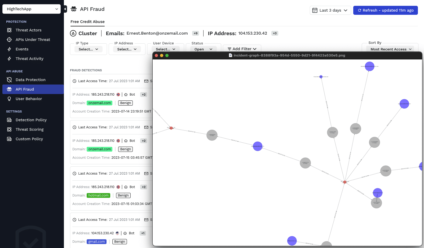The height and width of the screenshot is (248, 424).
Task: Click the green onzemail.com domain tag
Action: pos(99,103)
